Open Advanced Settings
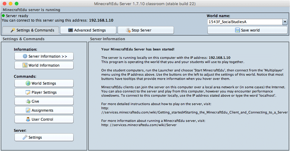290x151 pixels. point(88,30)
